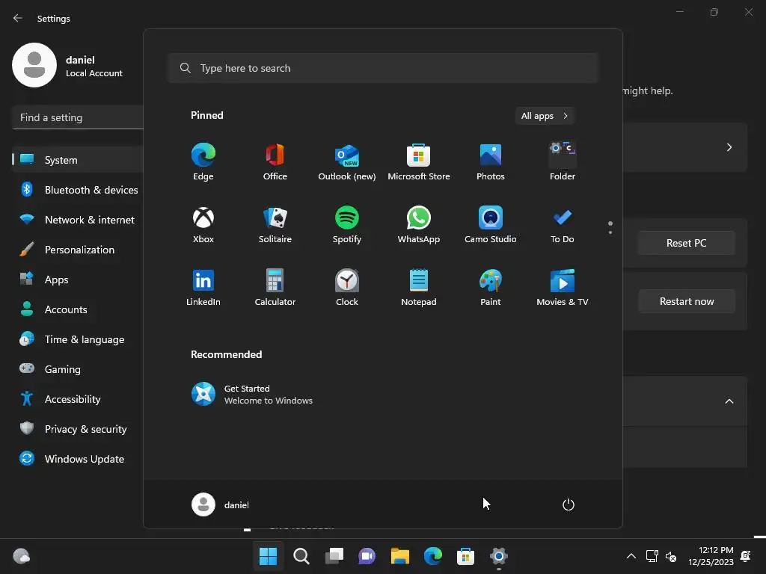Click the muted volume tray icon
Image resolution: width=766 pixels, height=574 pixels.
click(x=671, y=556)
